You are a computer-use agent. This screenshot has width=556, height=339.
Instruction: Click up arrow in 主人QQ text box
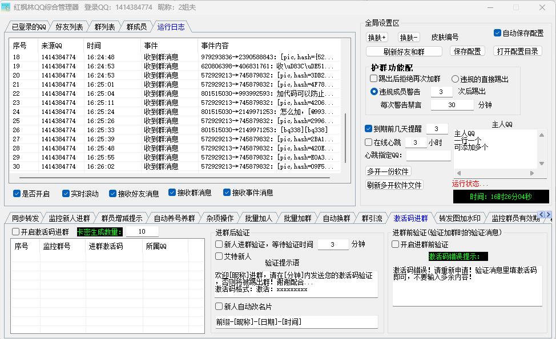pyautogui.click(x=533, y=133)
